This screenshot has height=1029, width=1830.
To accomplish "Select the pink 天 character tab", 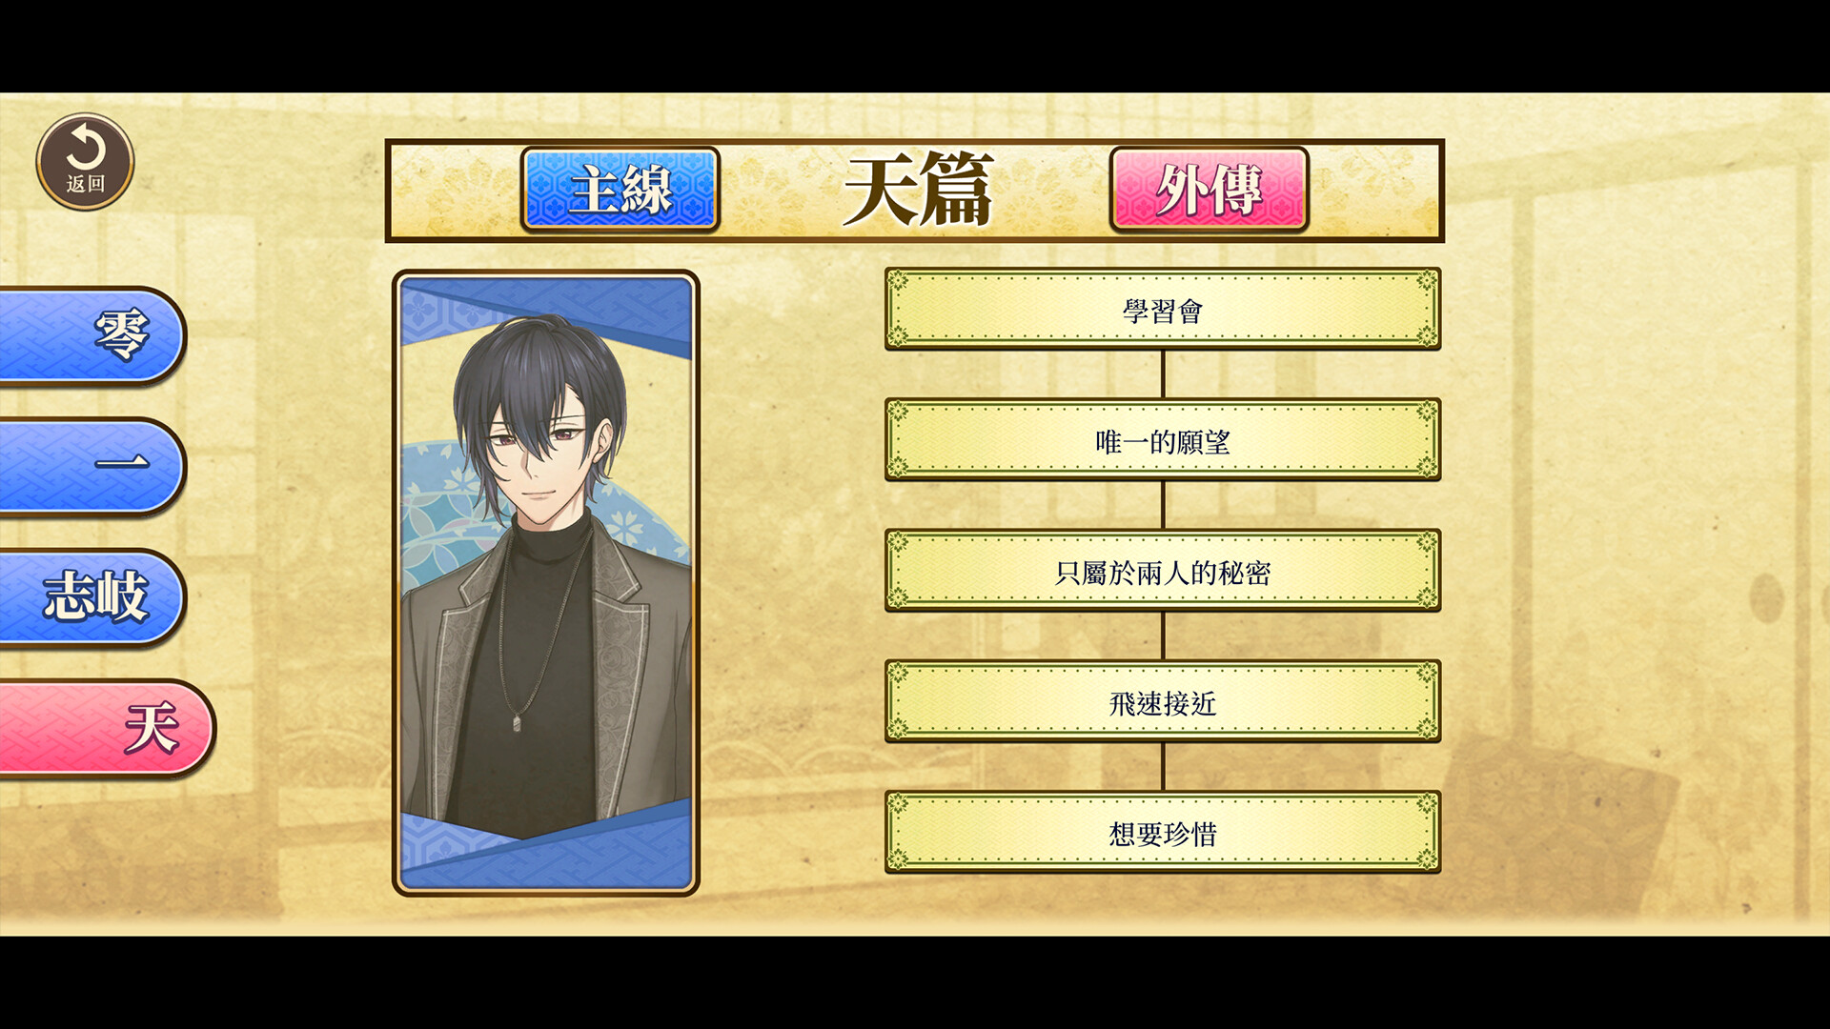I will tap(107, 729).
